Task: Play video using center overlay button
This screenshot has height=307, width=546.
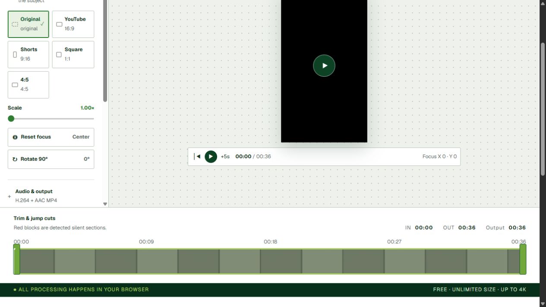Action: [324, 66]
